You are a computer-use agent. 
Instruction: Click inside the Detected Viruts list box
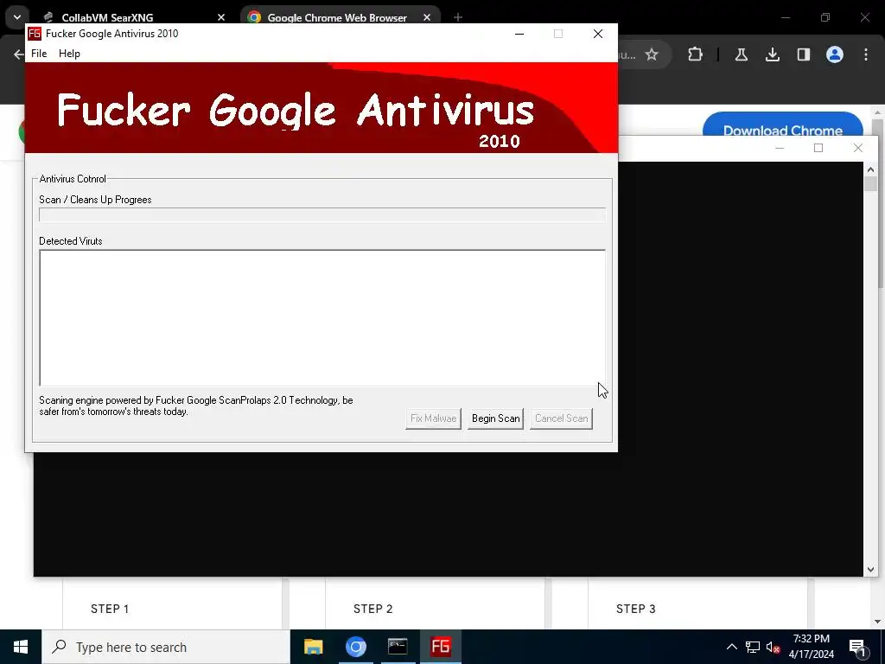(322, 318)
